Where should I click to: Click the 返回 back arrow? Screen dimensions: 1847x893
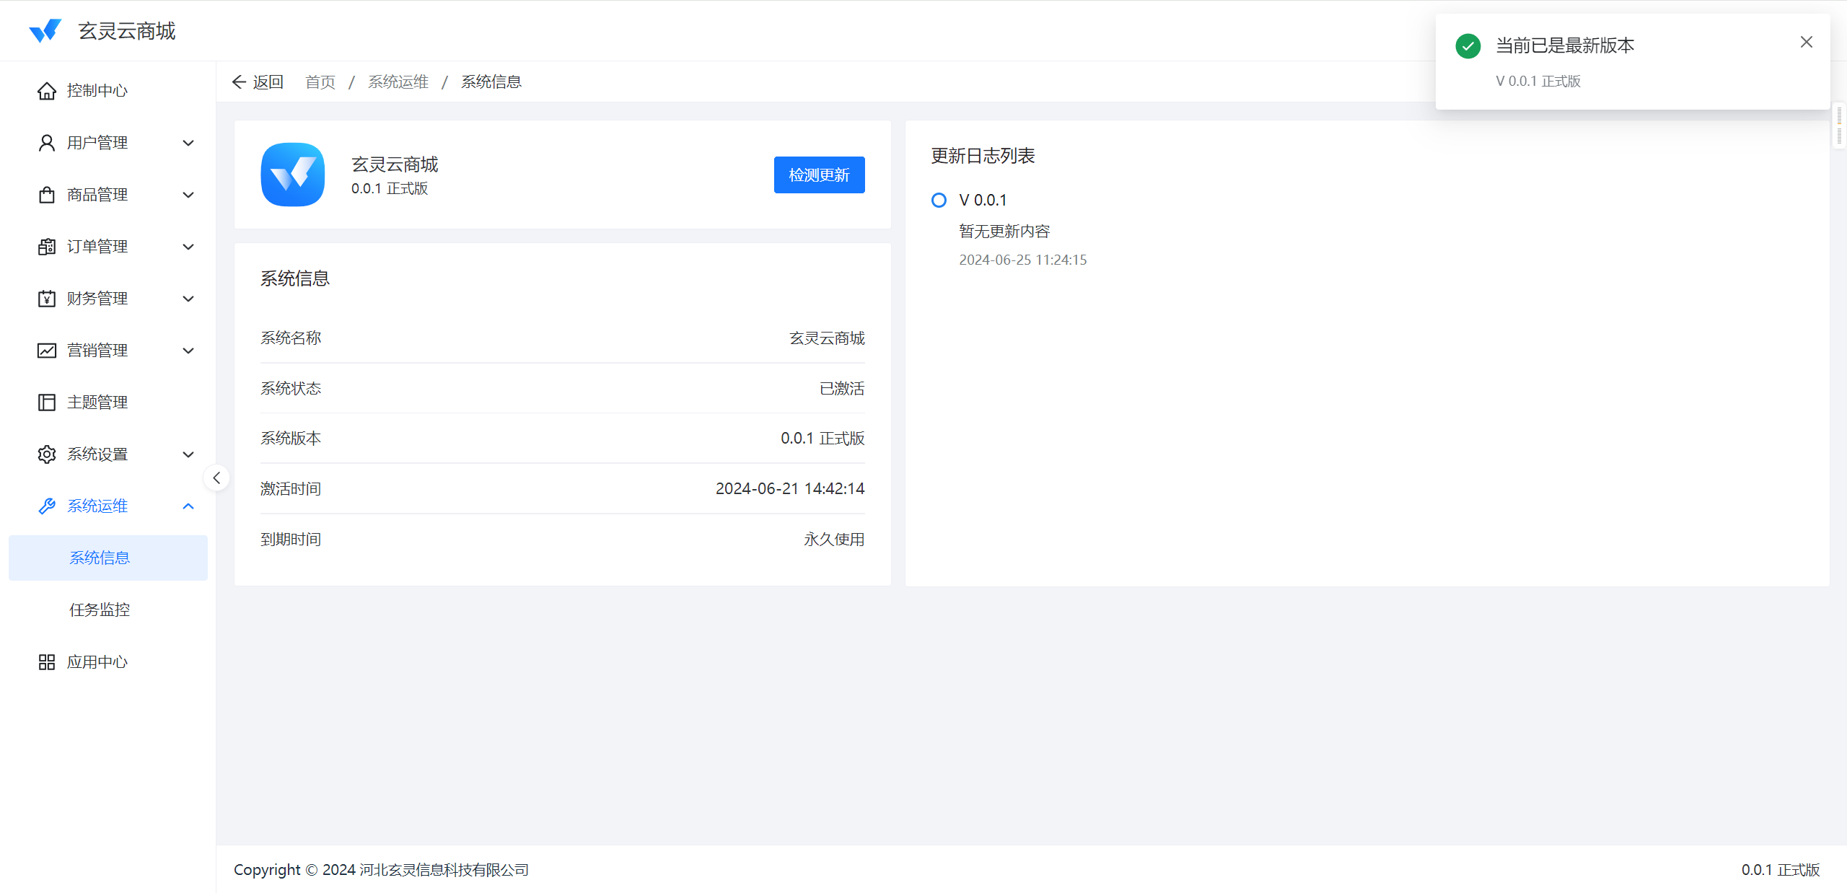(240, 82)
